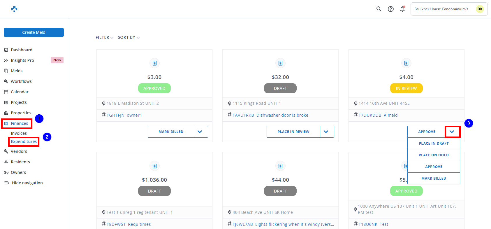The image size is (491, 229).
Task: Expand arrow next to MARK BILLED button
Action: tap(200, 132)
